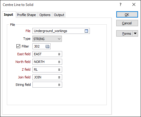This screenshot has width=141, height=117.
Task: Close the Centre Line to Solid dialog
Action: 134,4
